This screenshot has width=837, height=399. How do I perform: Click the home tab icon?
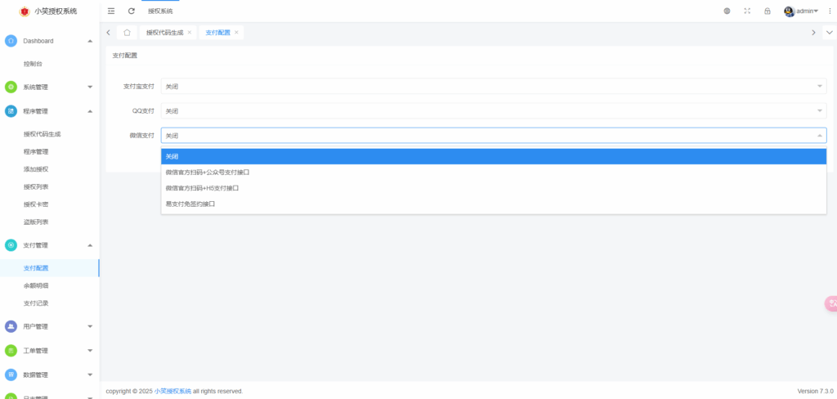[x=127, y=32]
